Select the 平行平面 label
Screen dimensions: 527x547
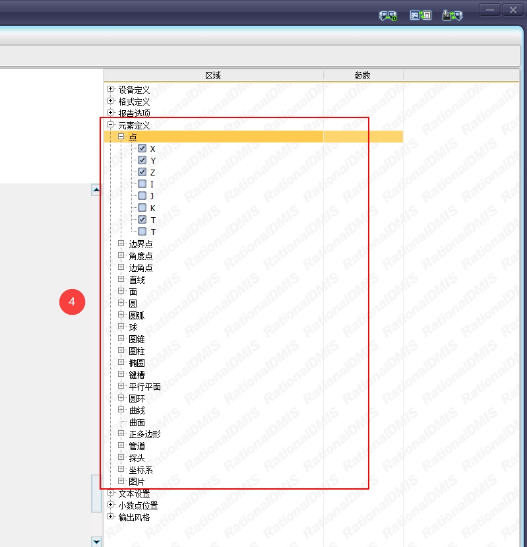[x=144, y=387]
